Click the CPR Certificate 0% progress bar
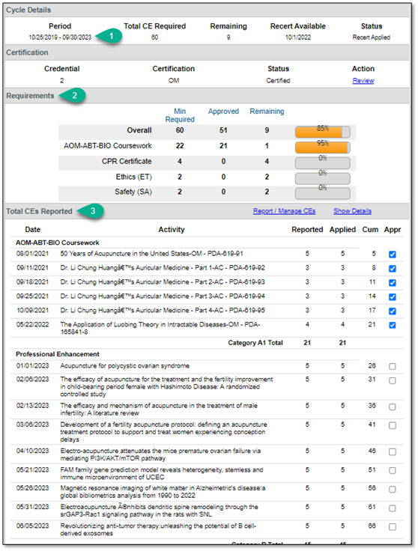 (x=322, y=163)
